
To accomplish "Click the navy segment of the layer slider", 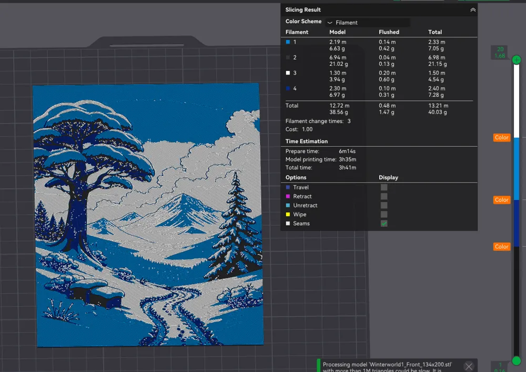I will point(517,223).
